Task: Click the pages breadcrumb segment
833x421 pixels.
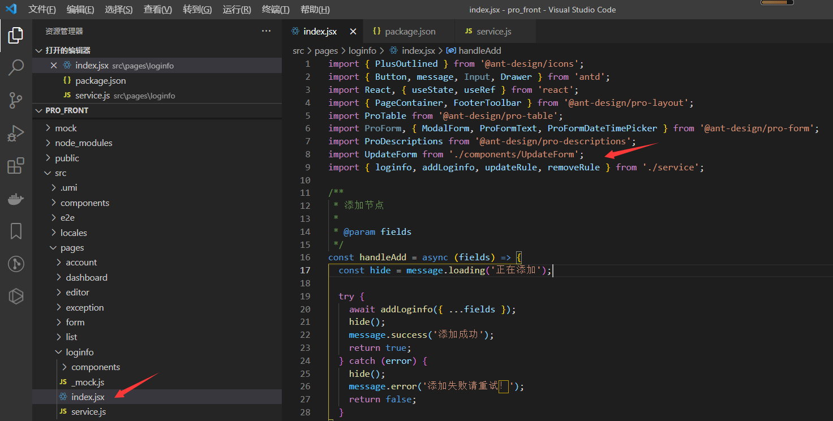Action: point(326,50)
